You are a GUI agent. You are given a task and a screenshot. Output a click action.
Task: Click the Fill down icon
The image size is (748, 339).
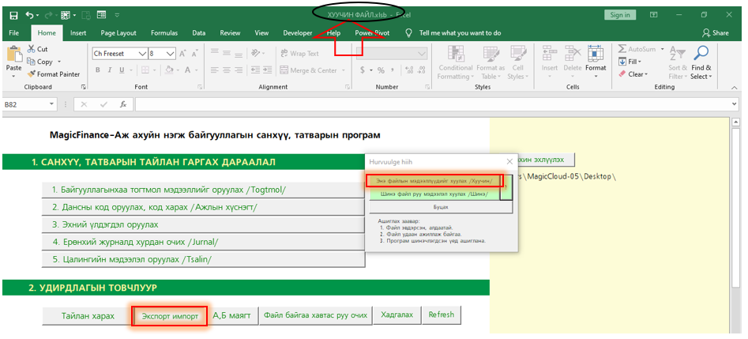622,62
